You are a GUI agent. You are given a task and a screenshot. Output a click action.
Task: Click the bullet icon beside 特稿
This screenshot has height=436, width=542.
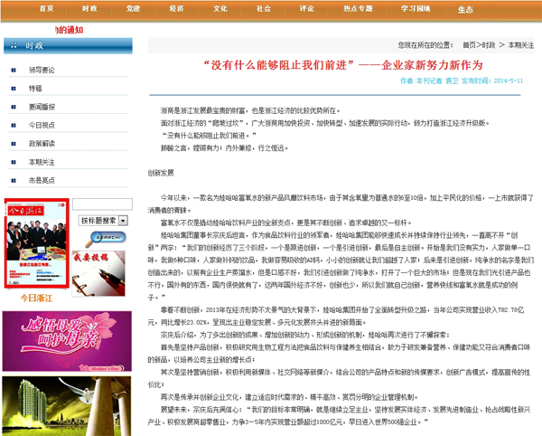(x=14, y=88)
